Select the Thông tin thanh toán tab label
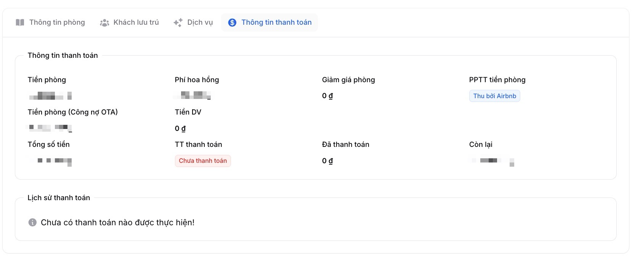This screenshot has height=258, width=632. pyautogui.click(x=276, y=22)
